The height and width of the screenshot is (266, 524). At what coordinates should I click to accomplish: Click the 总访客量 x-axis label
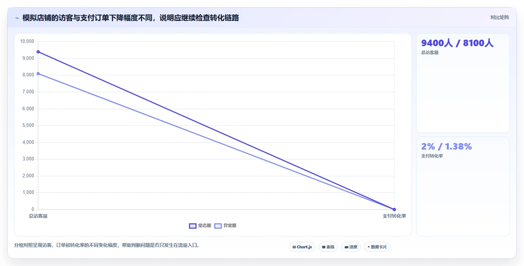tap(38, 216)
